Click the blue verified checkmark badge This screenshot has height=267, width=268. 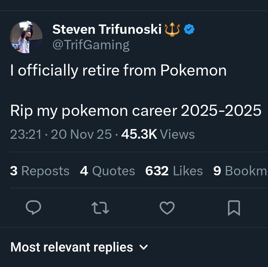click(x=189, y=29)
